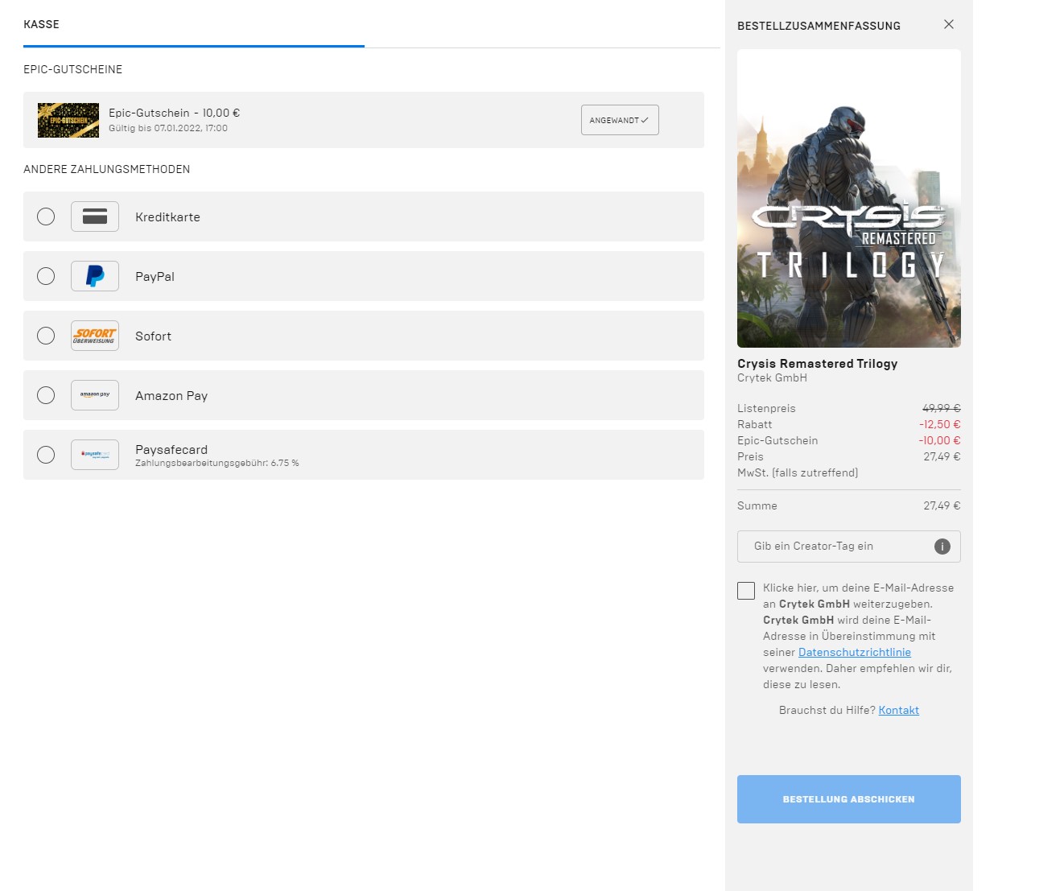The height and width of the screenshot is (891, 1064).
Task: Click the Paysafecard payment label
Action: click(x=171, y=449)
